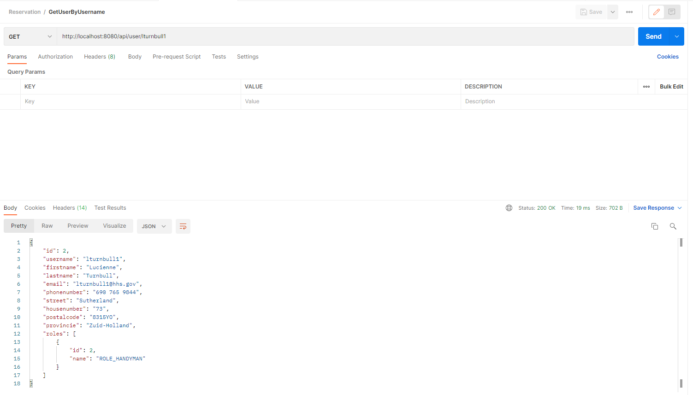Expand the Save Response chevron
Screen dimensions: 693x395
coord(680,208)
